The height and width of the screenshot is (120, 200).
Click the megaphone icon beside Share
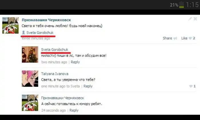pyautogui.click(x=175, y=38)
